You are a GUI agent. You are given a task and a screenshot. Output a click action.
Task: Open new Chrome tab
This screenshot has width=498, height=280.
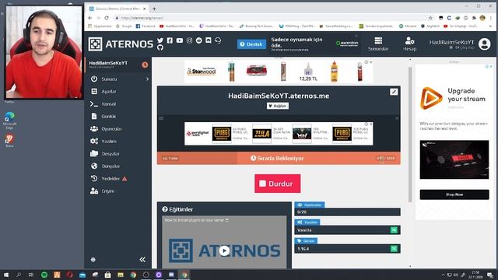pos(154,9)
